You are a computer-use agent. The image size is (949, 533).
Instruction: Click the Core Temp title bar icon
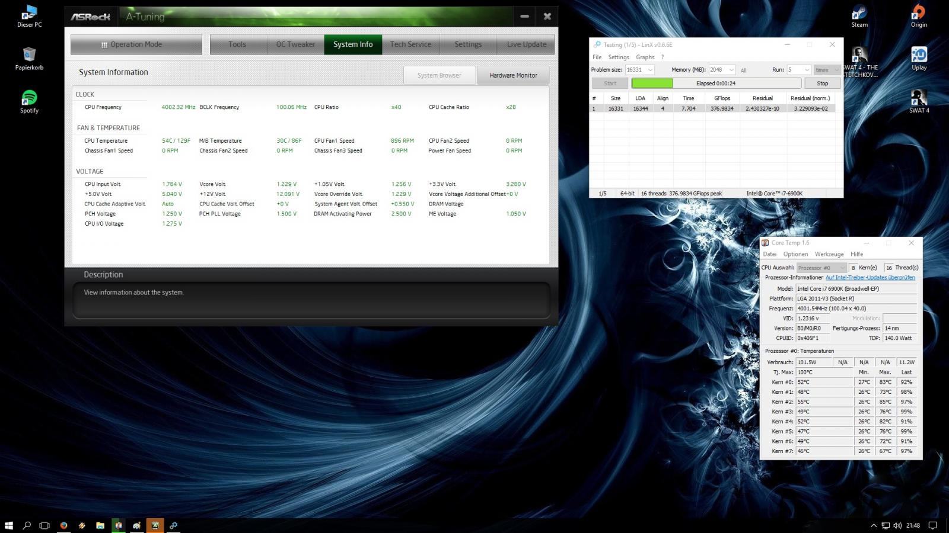tap(765, 243)
